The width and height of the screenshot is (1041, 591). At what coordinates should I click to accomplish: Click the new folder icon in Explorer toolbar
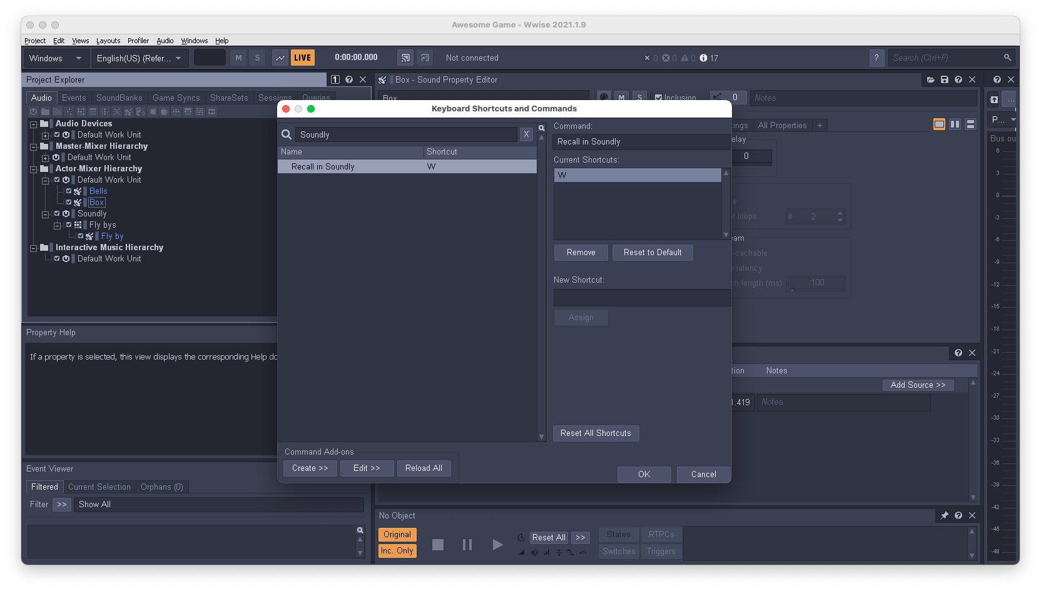45,112
